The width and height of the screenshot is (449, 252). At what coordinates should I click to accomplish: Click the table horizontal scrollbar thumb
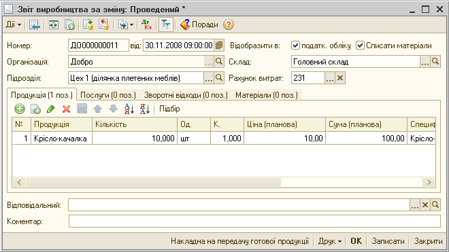click(153, 182)
